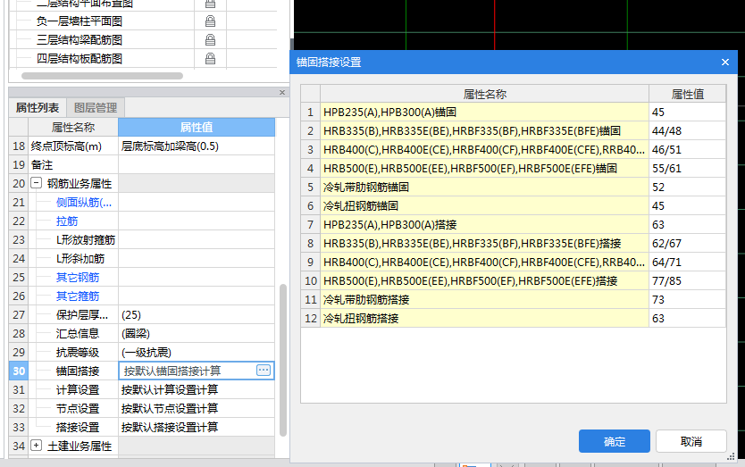The image size is (745, 467).
Task: Click row number 12 in the dialog table
Action: [x=310, y=318]
